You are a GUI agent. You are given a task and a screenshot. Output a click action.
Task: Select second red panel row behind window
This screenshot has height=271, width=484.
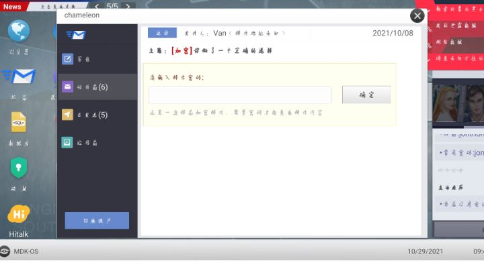(456, 25)
